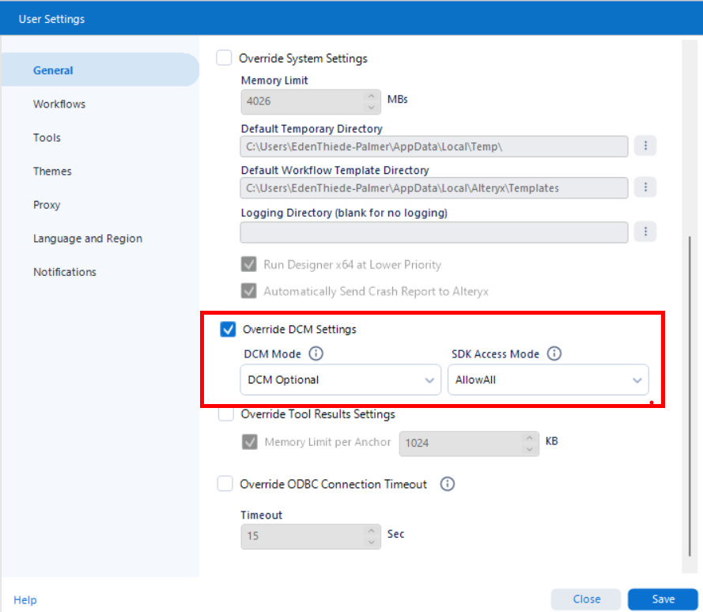Open the Help link
Image resolution: width=703 pixels, height=612 pixels.
25,600
